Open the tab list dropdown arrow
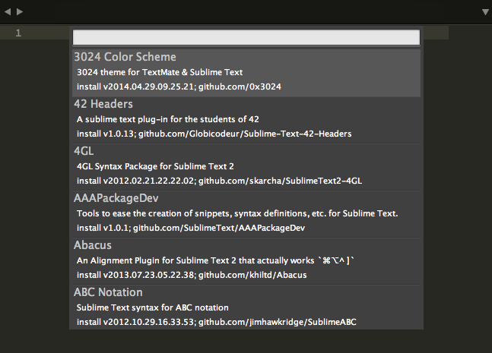Viewport: 492px width, 353px height. pos(485,12)
